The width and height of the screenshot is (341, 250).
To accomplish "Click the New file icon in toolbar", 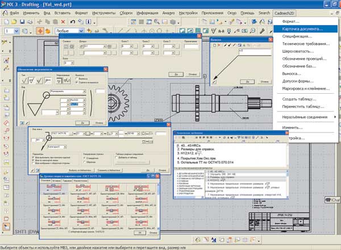I will coord(6,22).
